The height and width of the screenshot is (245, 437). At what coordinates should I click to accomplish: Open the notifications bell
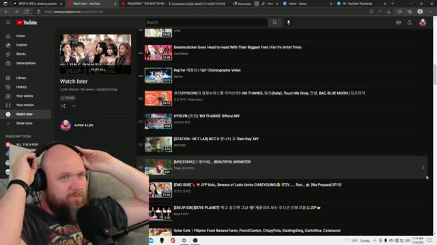[409, 22]
